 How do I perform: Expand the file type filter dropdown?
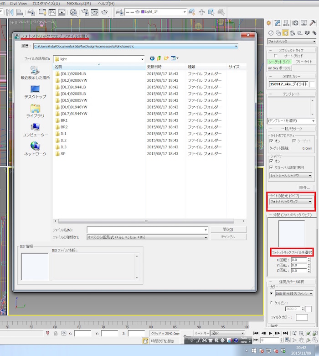[206, 237]
